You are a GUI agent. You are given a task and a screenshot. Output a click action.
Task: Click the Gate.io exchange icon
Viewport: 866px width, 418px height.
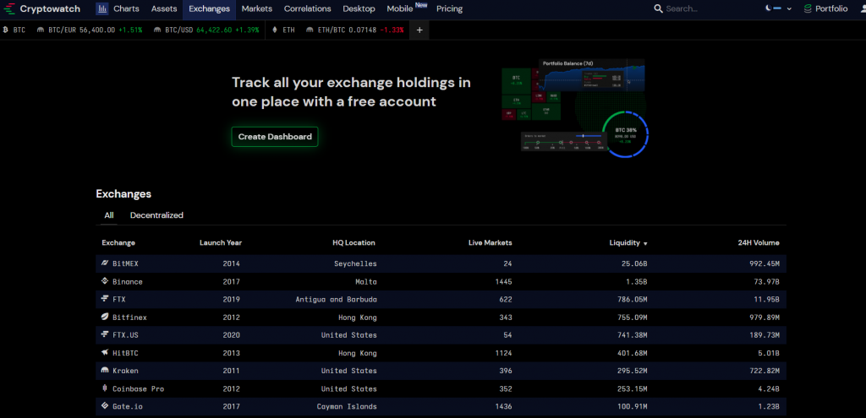tap(105, 406)
